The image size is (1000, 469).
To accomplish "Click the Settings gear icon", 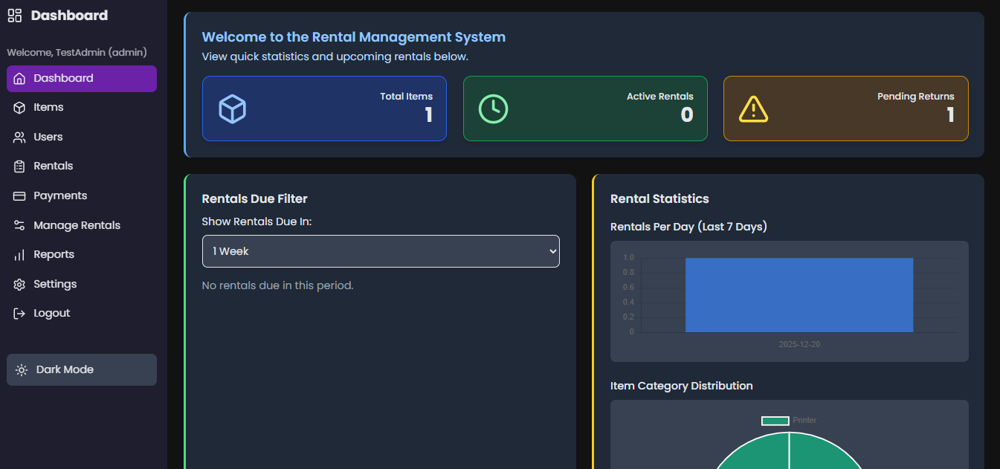I will tap(19, 285).
